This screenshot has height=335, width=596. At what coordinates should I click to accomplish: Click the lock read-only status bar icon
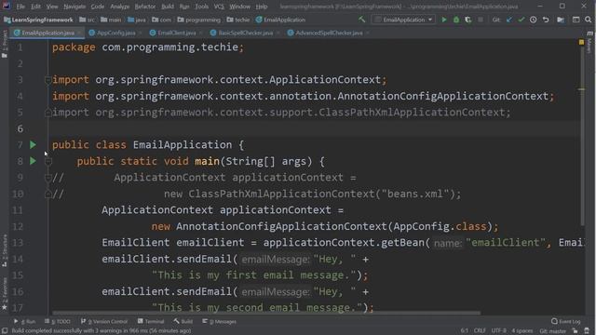pos(576,331)
